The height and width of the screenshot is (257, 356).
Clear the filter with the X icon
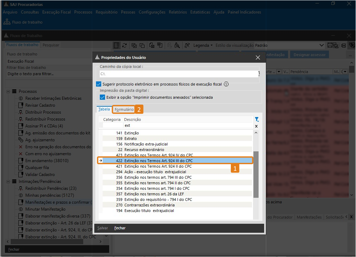[x=257, y=126]
